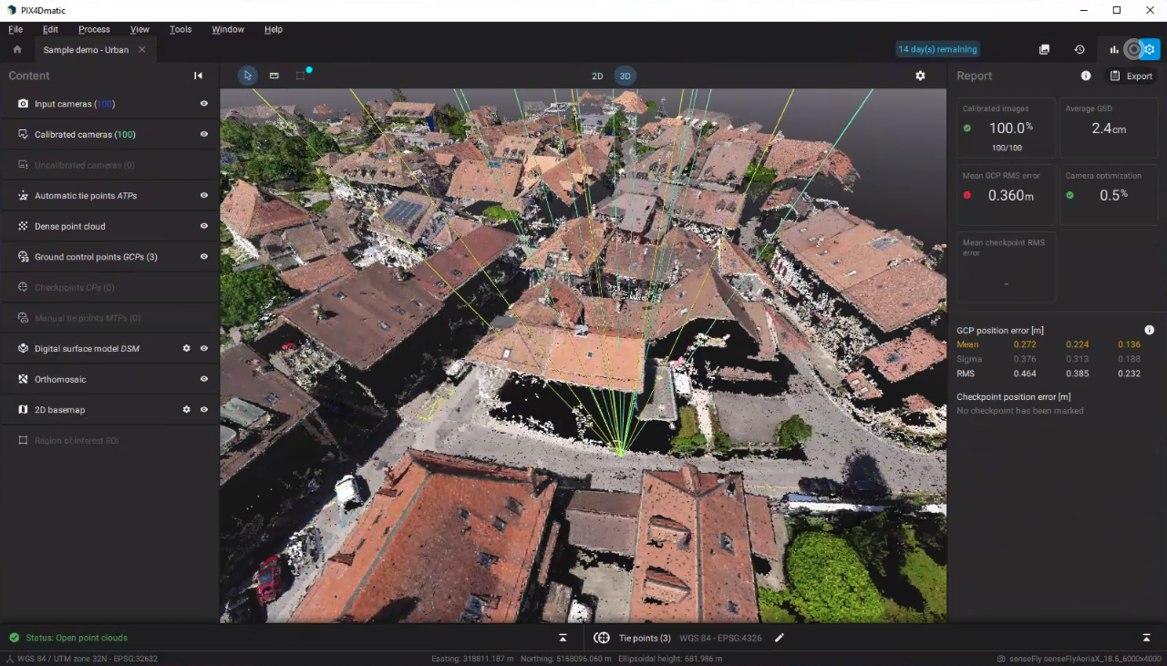Switch the viewer to 3D mode
The height and width of the screenshot is (666, 1167).
(625, 76)
